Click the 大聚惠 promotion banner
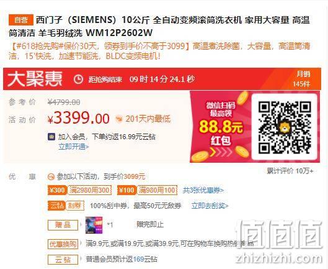 [162, 79]
